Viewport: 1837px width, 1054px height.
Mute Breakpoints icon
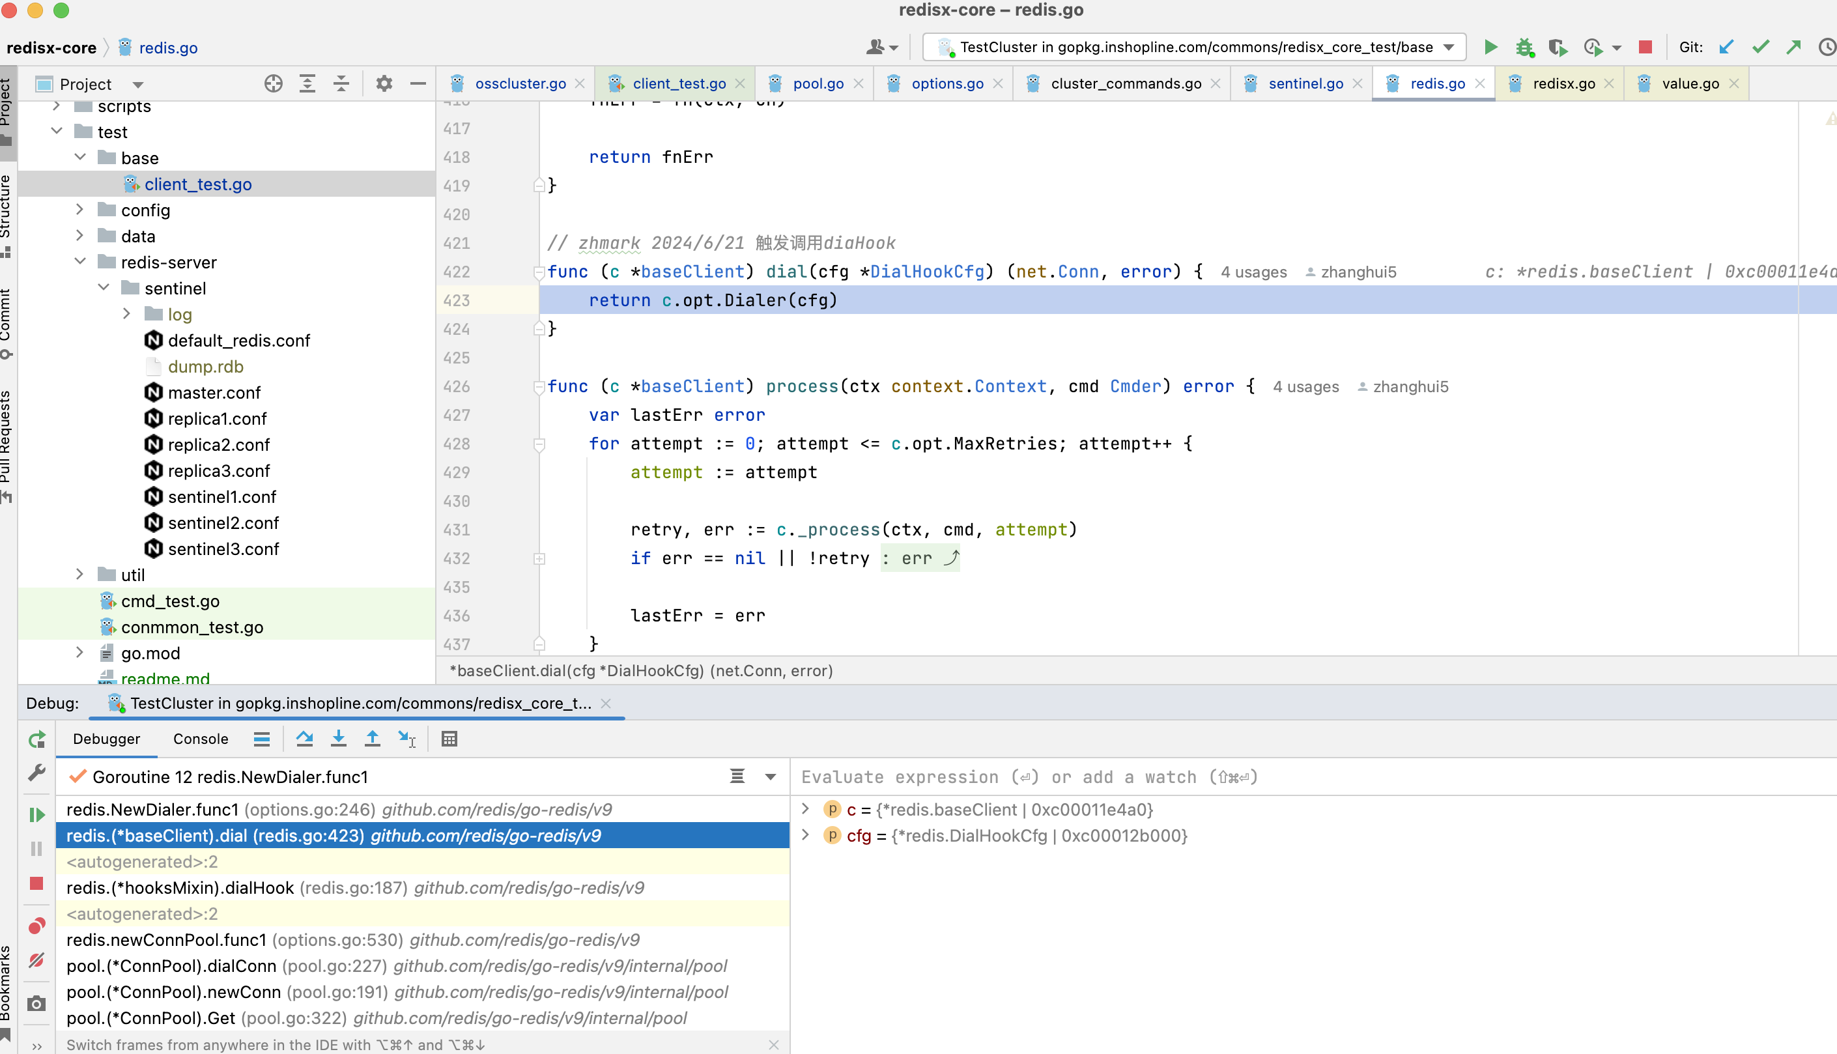[37, 961]
